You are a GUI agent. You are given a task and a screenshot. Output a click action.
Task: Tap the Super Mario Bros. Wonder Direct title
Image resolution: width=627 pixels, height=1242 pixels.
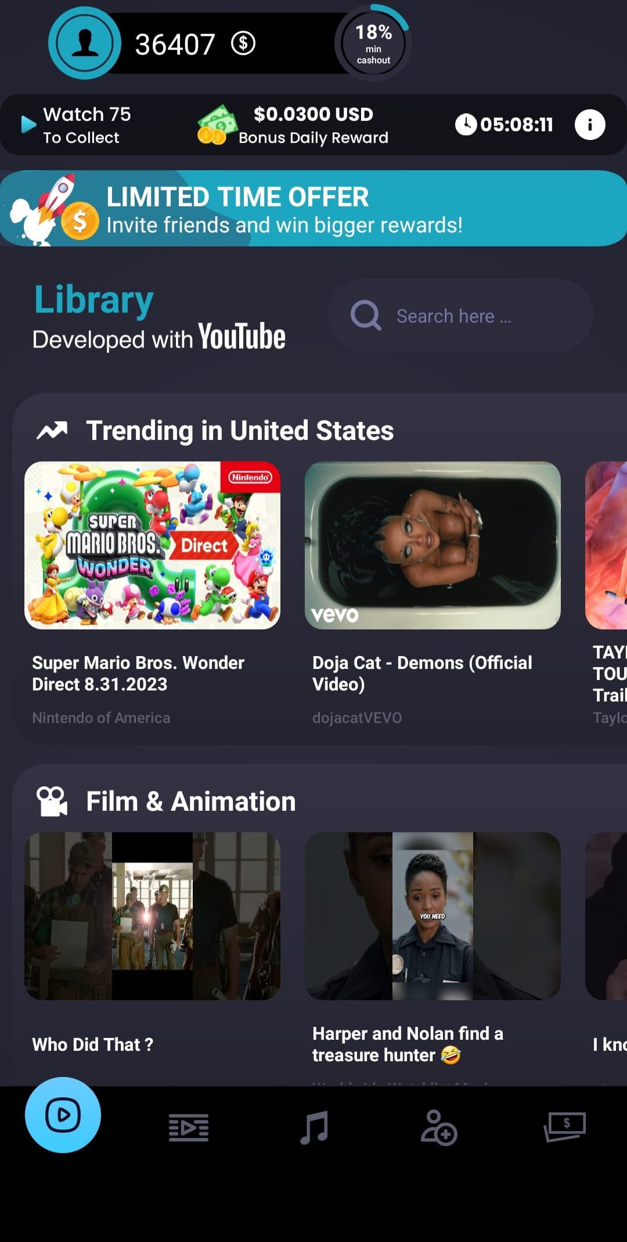coord(138,673)
